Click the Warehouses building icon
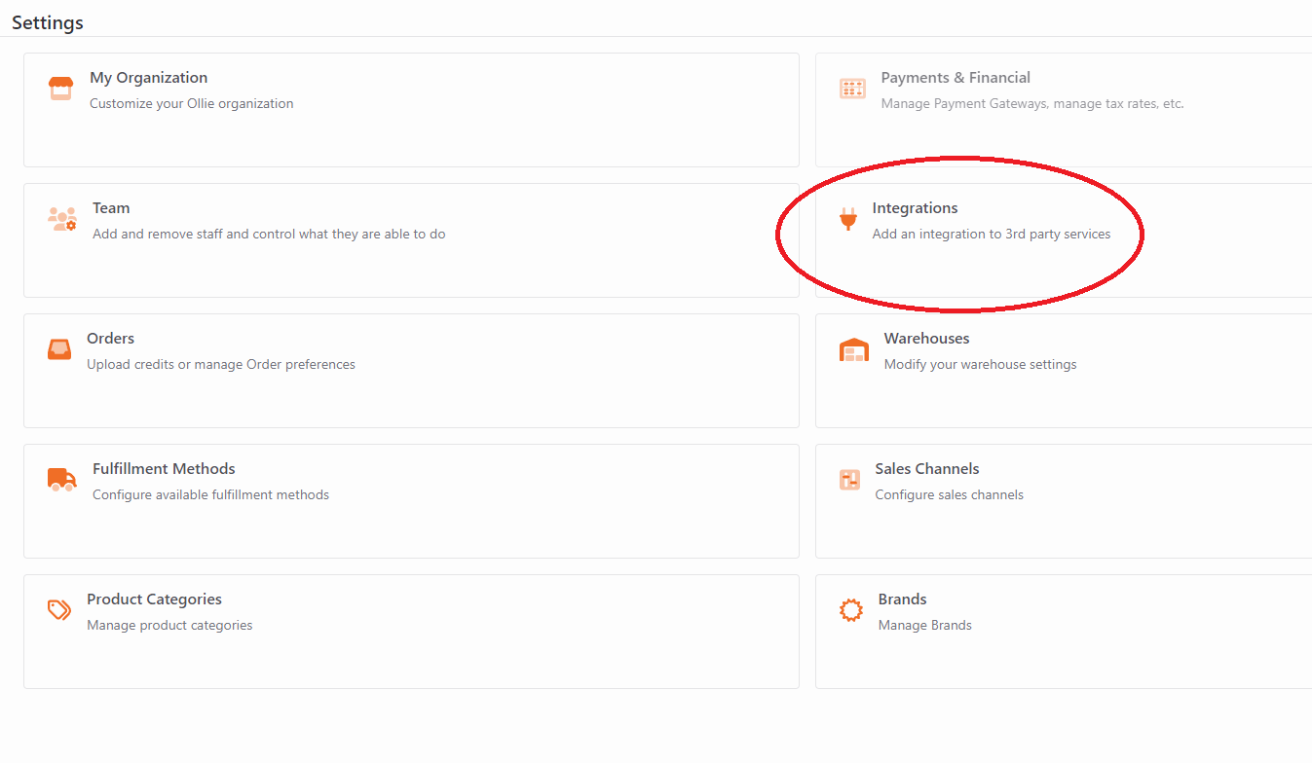 click(854, 349)
